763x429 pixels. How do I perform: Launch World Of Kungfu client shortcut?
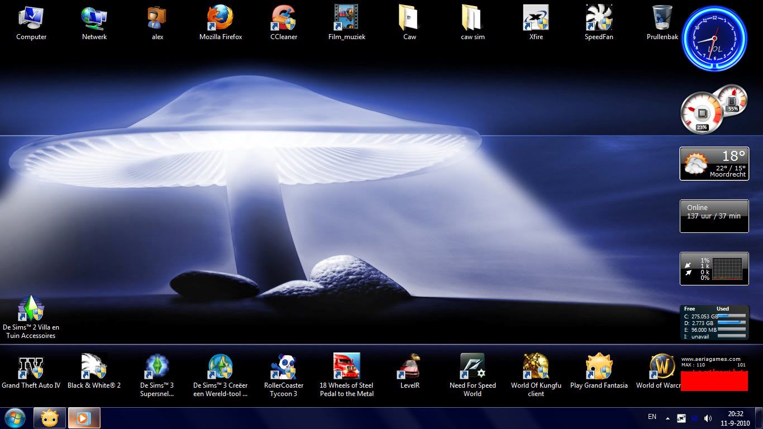[x=536, y=375]
